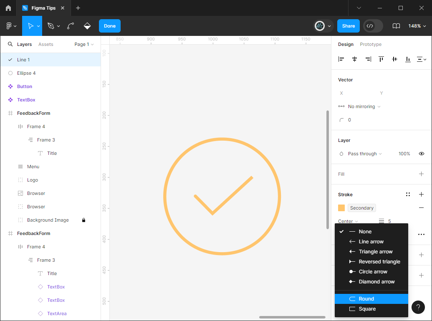The width and height of the screenshot is (432, 321).
Task: Choose Line arrow cap option
Action: click(x=371, y=241)
